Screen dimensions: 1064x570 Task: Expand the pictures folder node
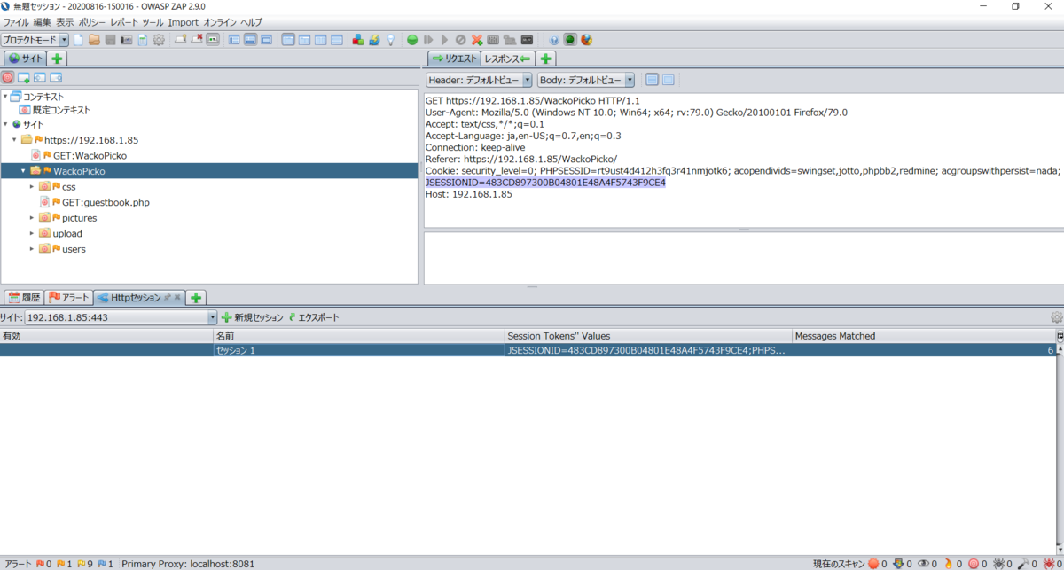click(32, 218)
